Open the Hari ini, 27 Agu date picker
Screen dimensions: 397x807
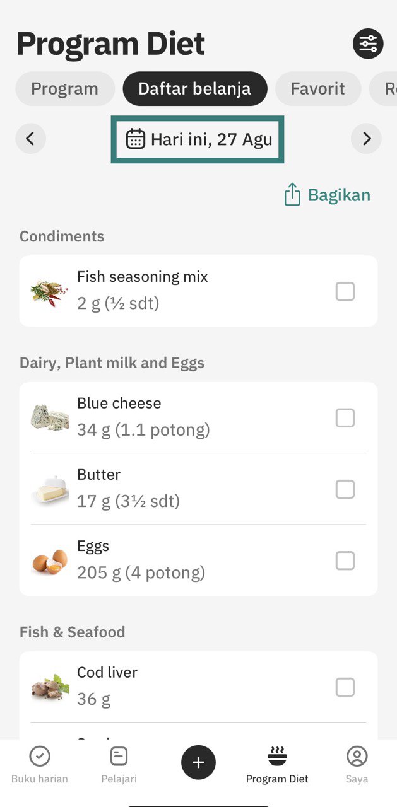(x=198, y=139)
